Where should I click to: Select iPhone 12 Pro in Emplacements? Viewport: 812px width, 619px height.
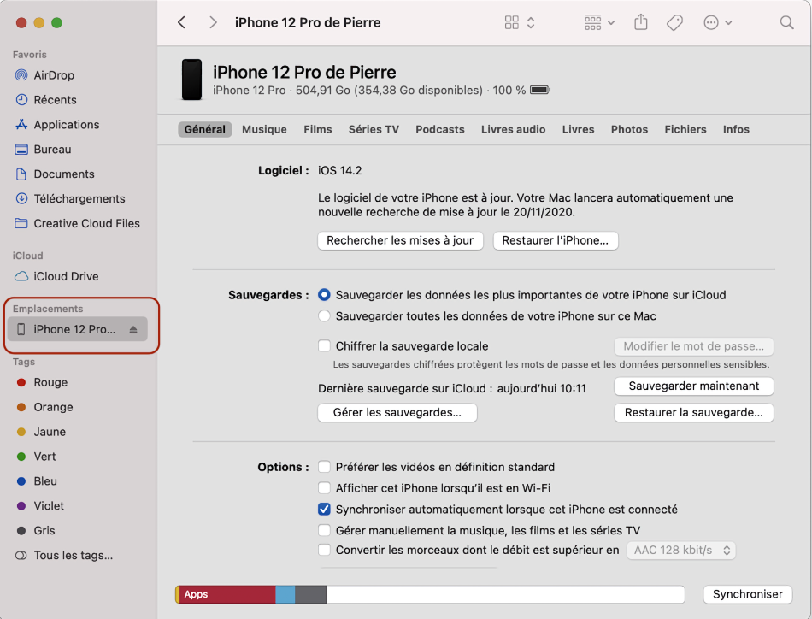78,329
